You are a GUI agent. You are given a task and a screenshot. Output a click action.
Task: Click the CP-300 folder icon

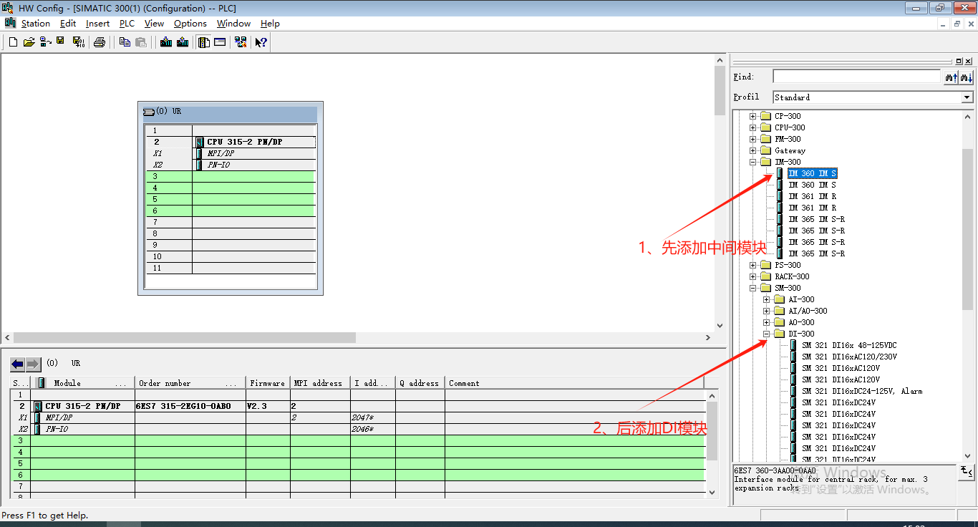point(766,116)
